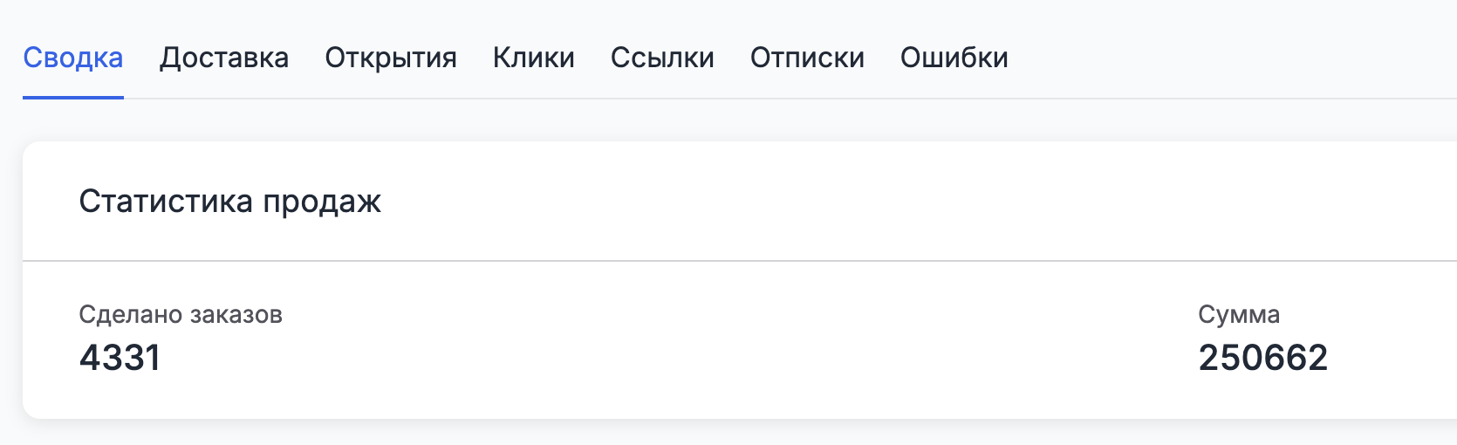Click the blue underline beneath Сводка
Screen dimensions: 1457x445
tap(73, 97)
